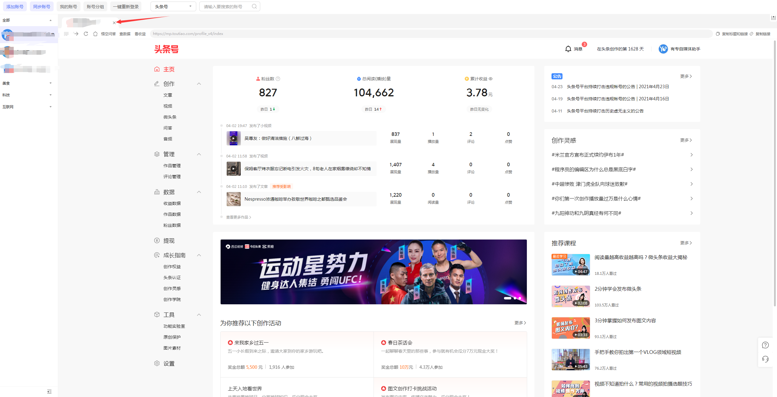Click the banner carousel second dot
777x397 pixels.
[x=515, y=298]
